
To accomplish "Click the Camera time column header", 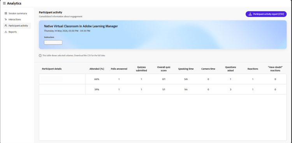I will pyautogui.click(x=208, y=69).
